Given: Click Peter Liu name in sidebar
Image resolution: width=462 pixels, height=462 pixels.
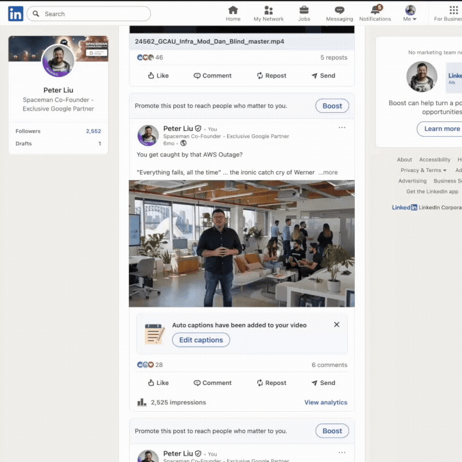Looking at the screenshot, I should 58,90.
